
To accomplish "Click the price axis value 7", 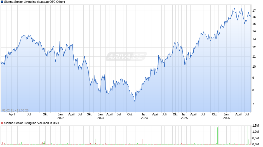I will tap(253, 104).
